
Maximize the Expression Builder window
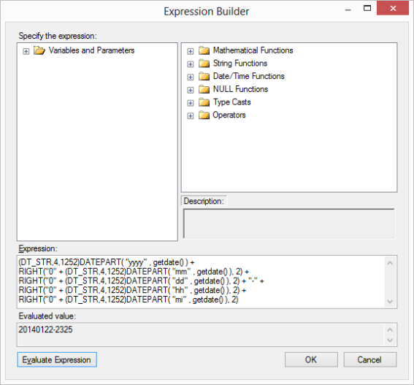tap(367, 8)
